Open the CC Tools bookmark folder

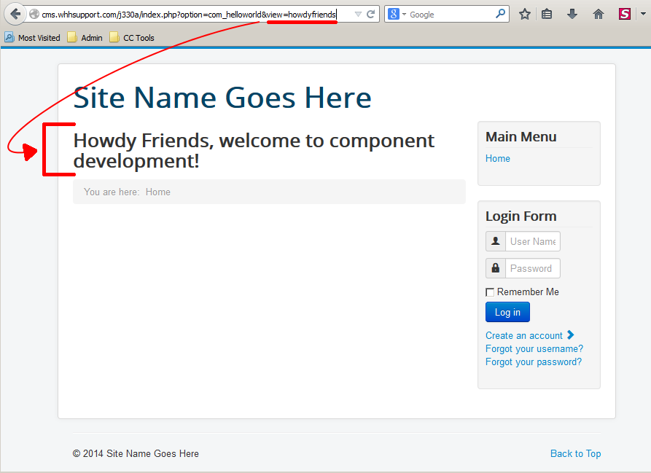tap(132, 38)
